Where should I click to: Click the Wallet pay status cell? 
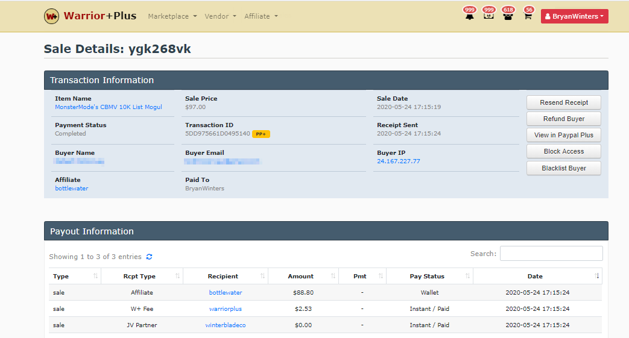click(429, 293)
